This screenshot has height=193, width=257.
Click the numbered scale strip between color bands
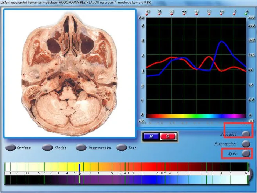point(127,173)
